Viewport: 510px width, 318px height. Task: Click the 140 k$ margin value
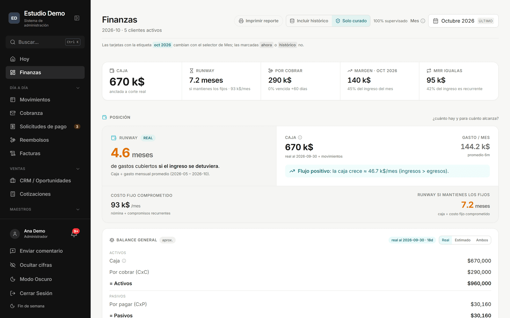coord(359,80)
